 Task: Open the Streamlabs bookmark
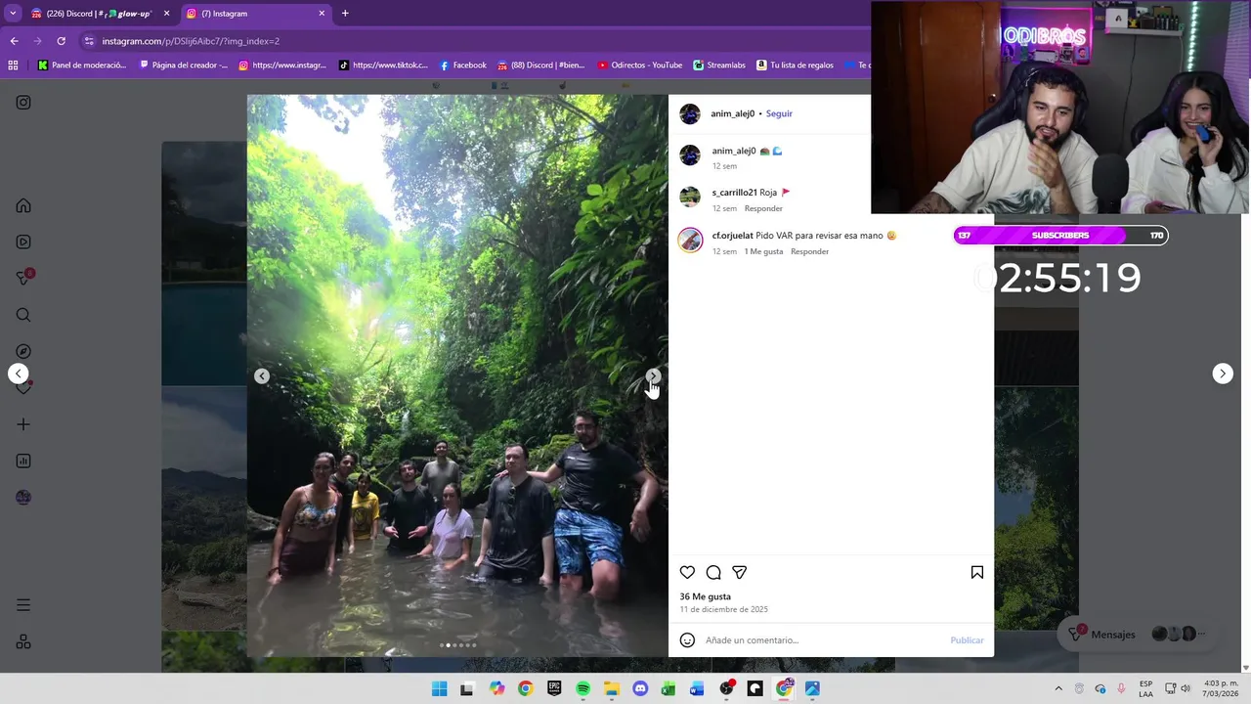719,66
